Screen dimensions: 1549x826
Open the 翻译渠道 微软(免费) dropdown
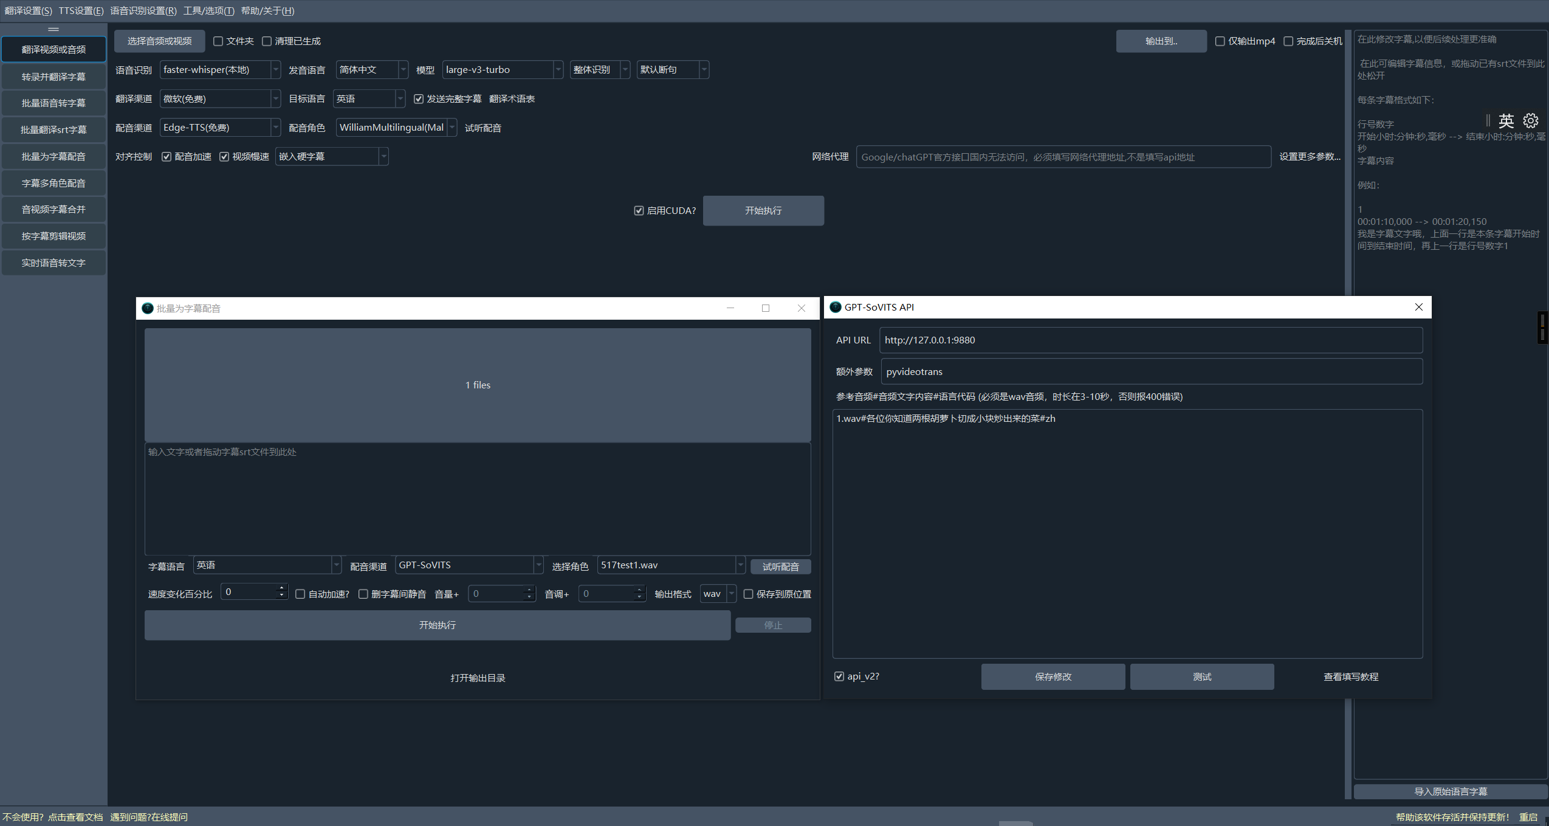pyautogui.click(x=275, y=98)
